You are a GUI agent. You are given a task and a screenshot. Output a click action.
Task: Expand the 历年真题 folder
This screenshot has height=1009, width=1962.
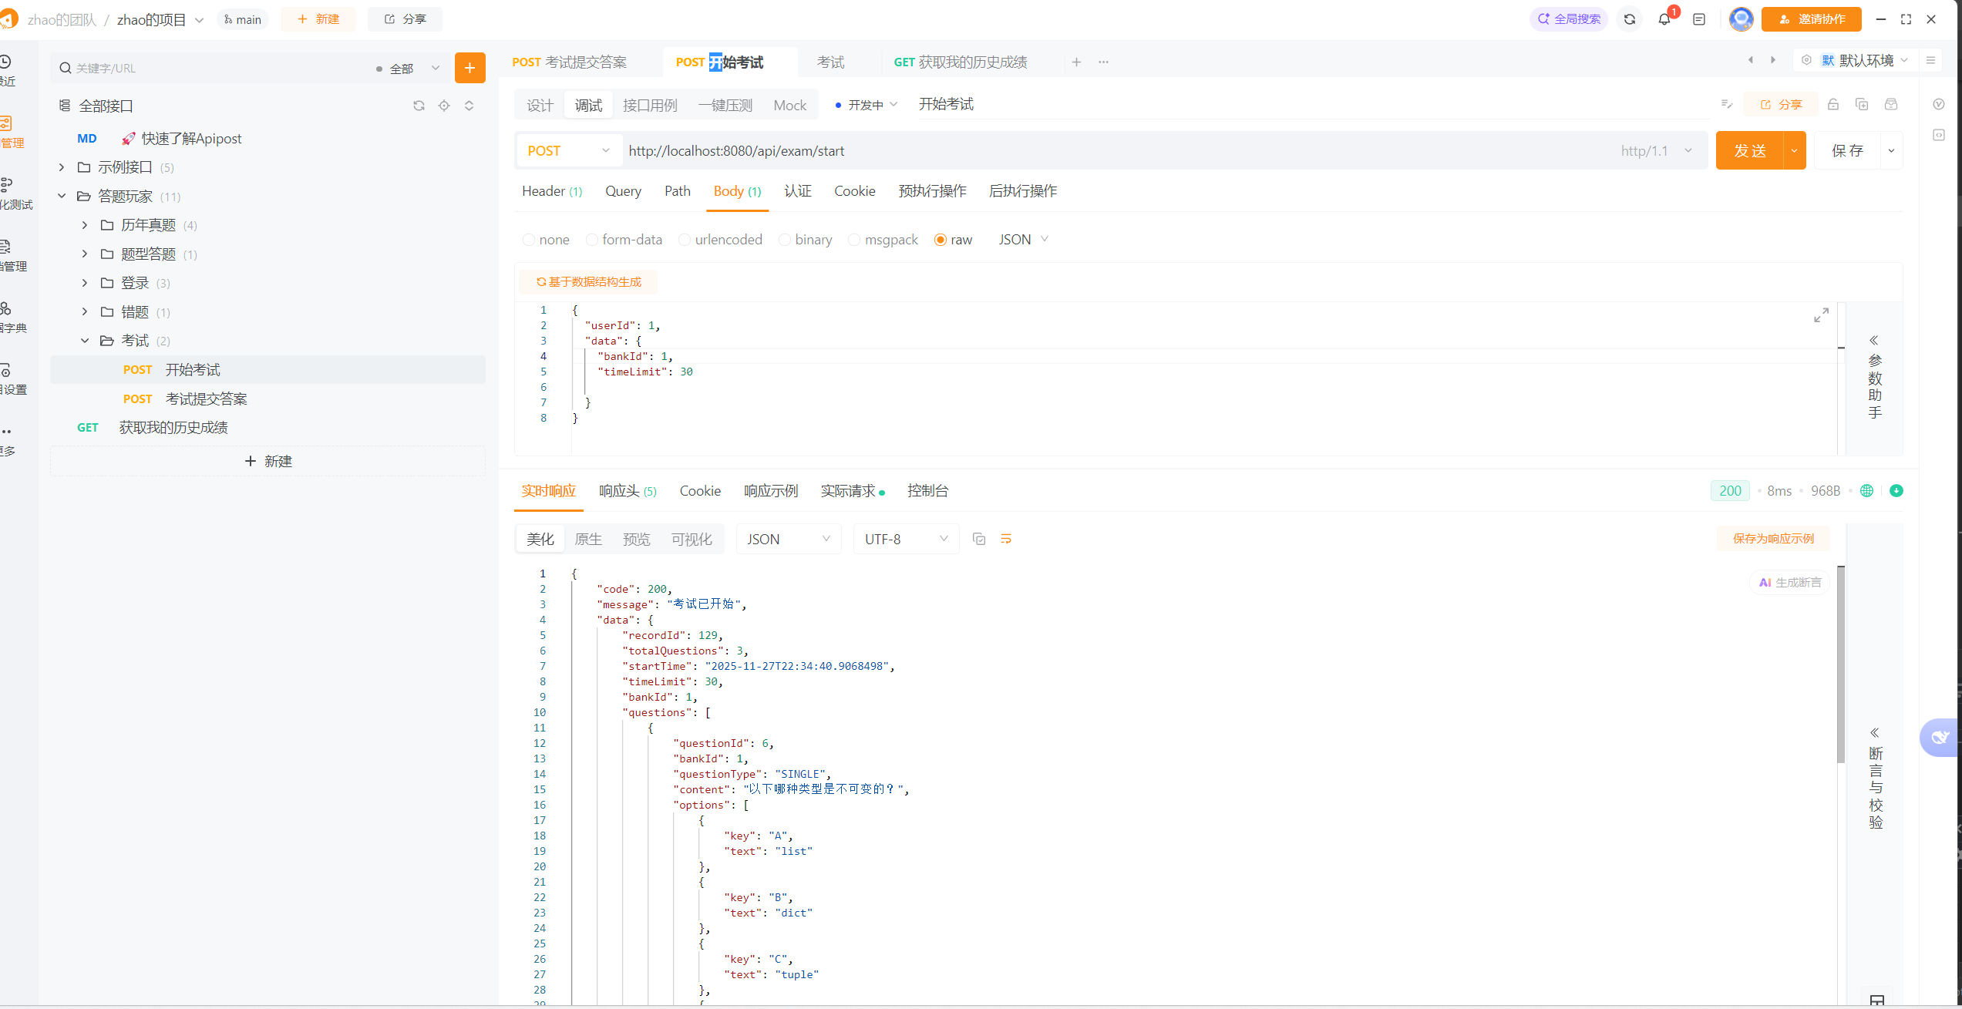pyautogui.click(x=85, y=225)
